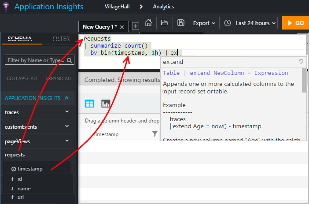This screenshot has height=204, width=309.
Task: Place cursor in the query editor after ex
Action: click(x=177, y=53)
